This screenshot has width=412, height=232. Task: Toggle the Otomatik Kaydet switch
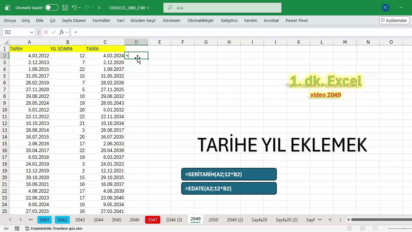pos(52,7)
